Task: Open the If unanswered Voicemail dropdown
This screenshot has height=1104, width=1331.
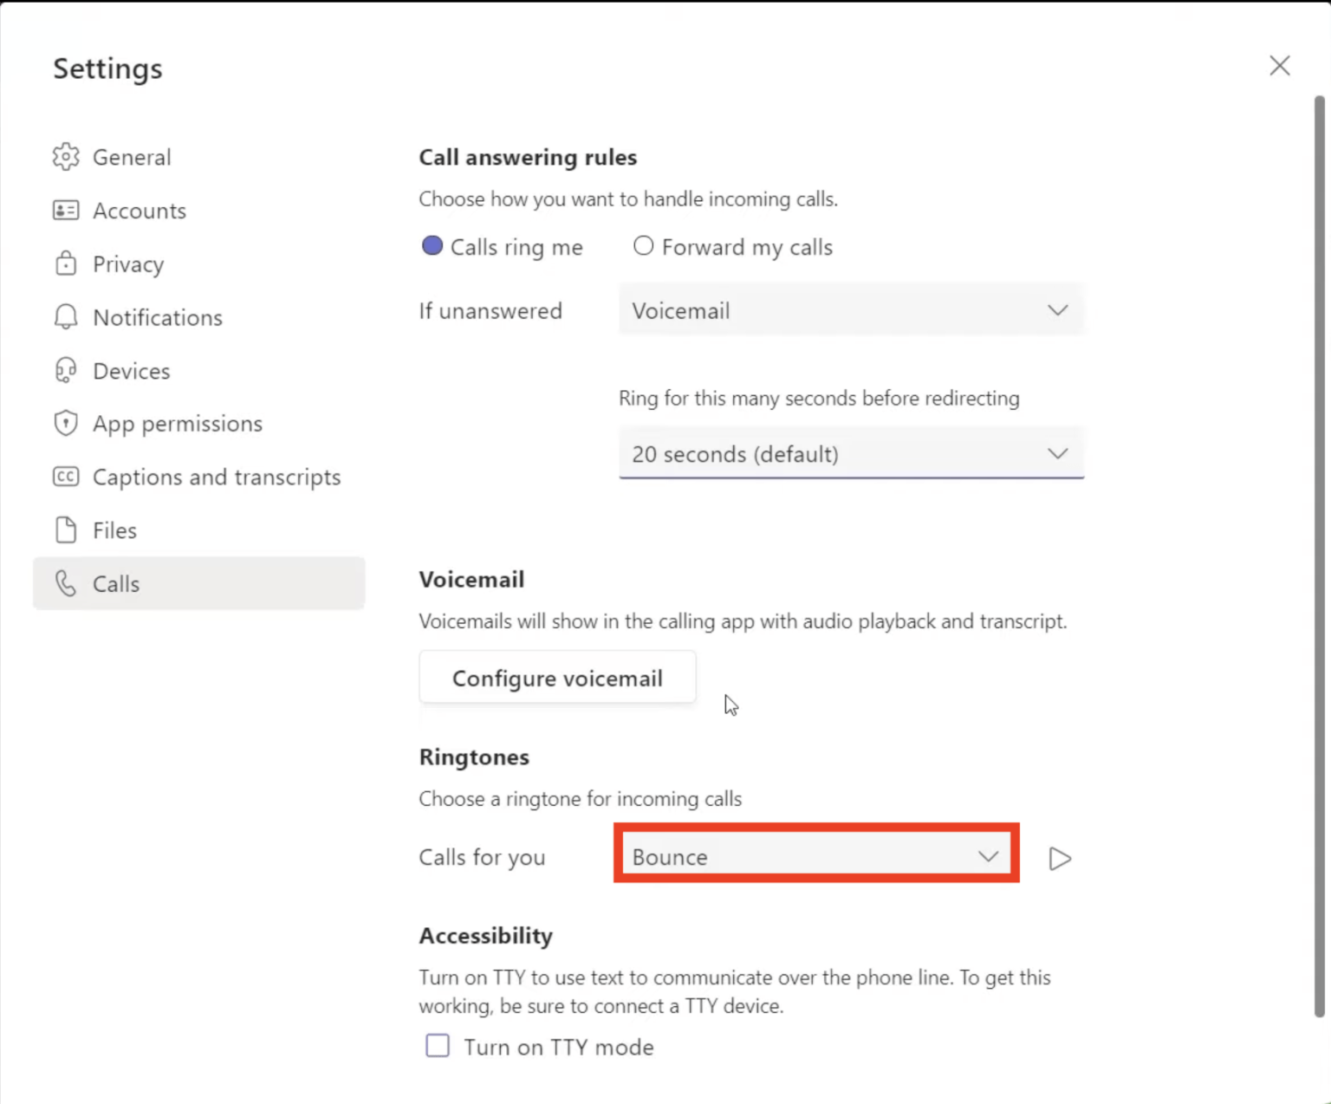Action: [x=850, y=309]
